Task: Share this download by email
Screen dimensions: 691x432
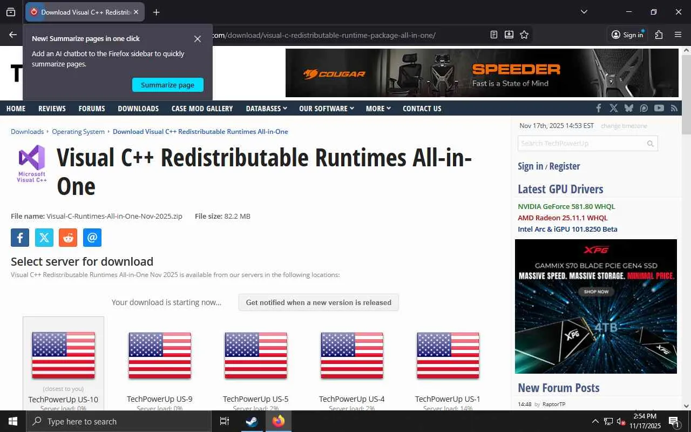Action: coord(92,238)
